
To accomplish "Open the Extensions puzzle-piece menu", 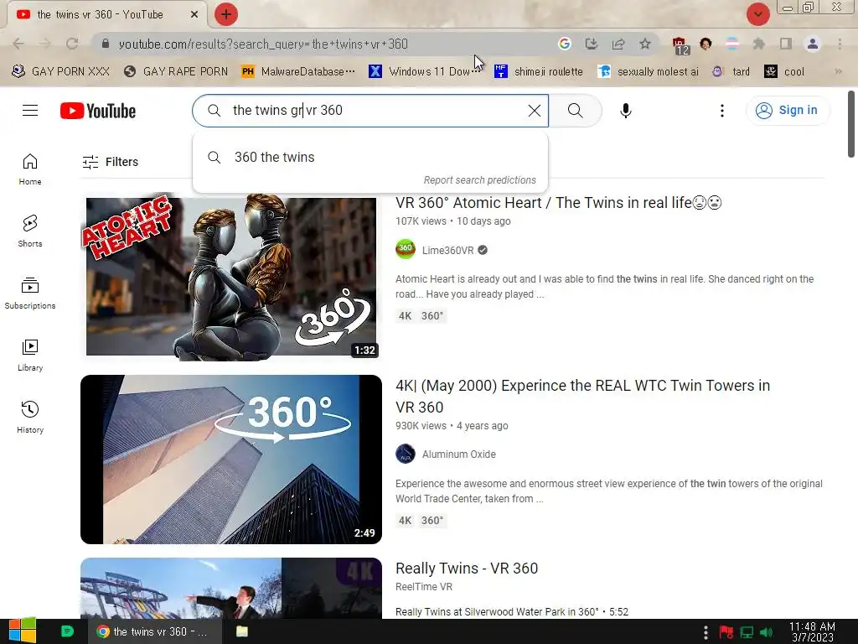I will (759, 44).
